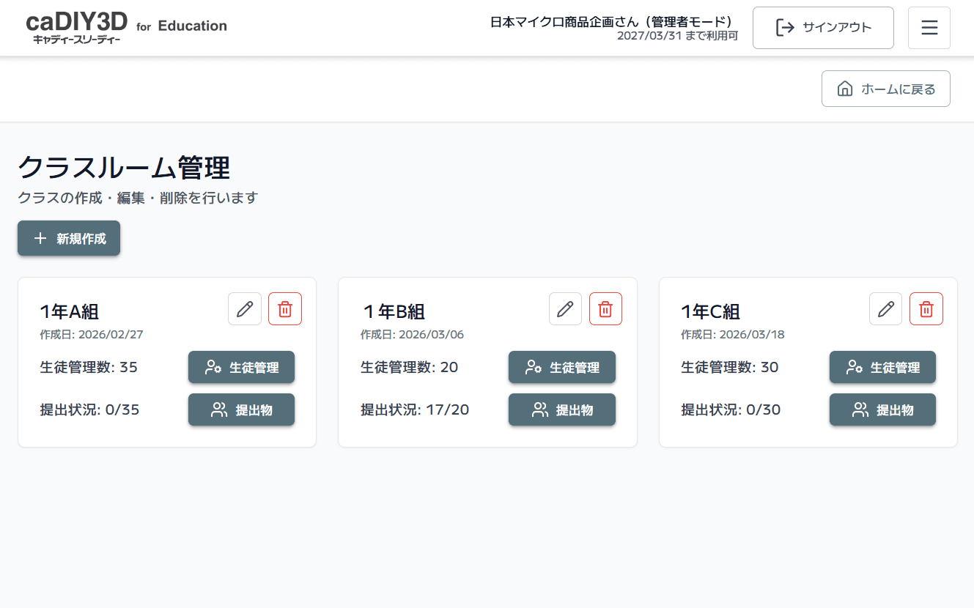Click the red trash icon for 1年C組
Viewport: 974px width, 608px height.
pyautogui.click(x=926, y=309)
